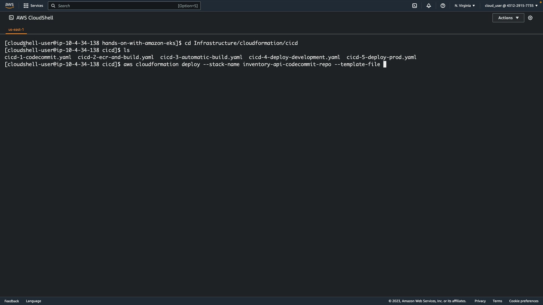The height and width of the screenshot is (305, 543).
Task: Open the Language selector in footer
Action: pyautogui.click(x=33, y=301)
